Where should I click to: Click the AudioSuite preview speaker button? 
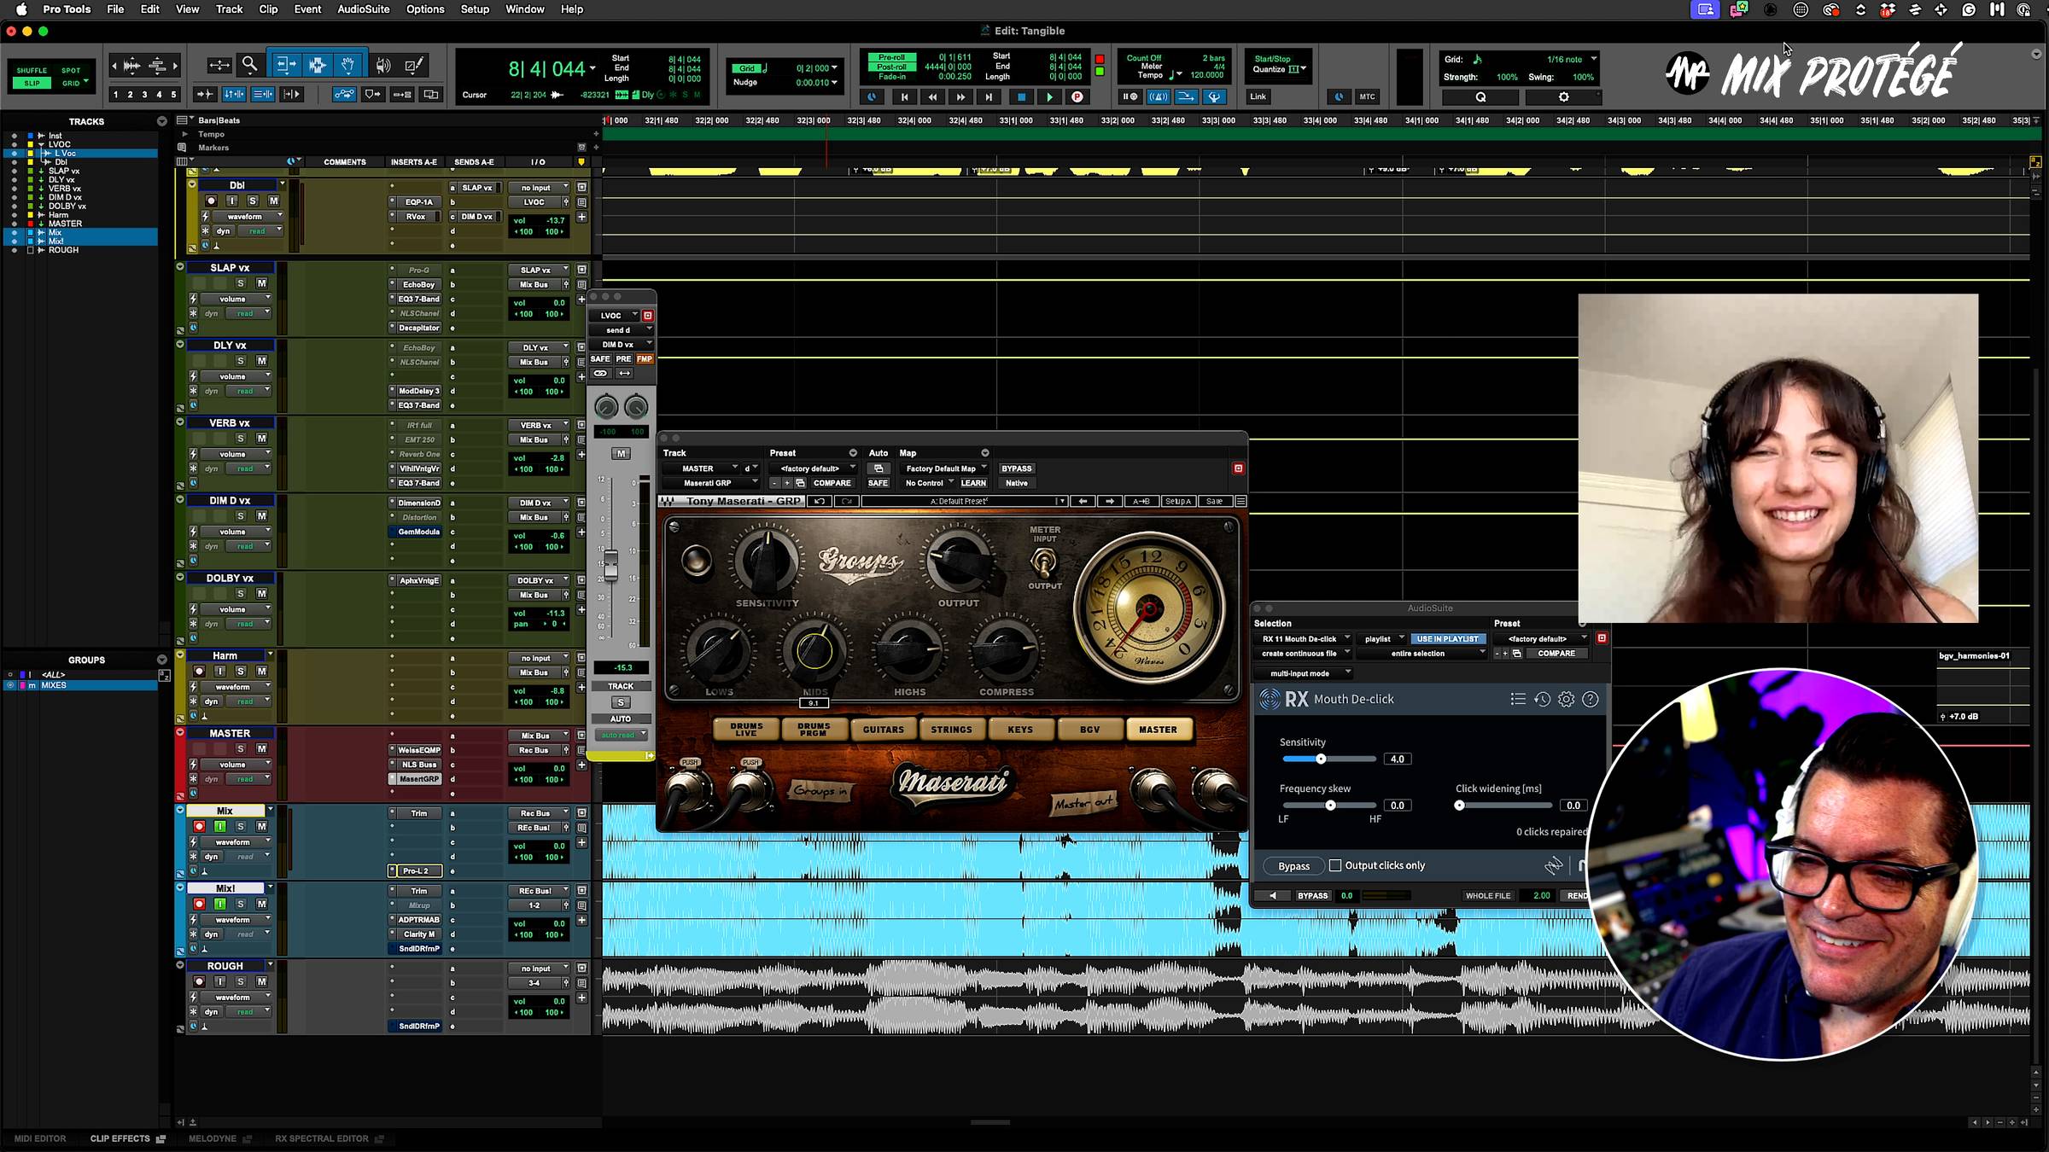click(x=1273, y=896)
